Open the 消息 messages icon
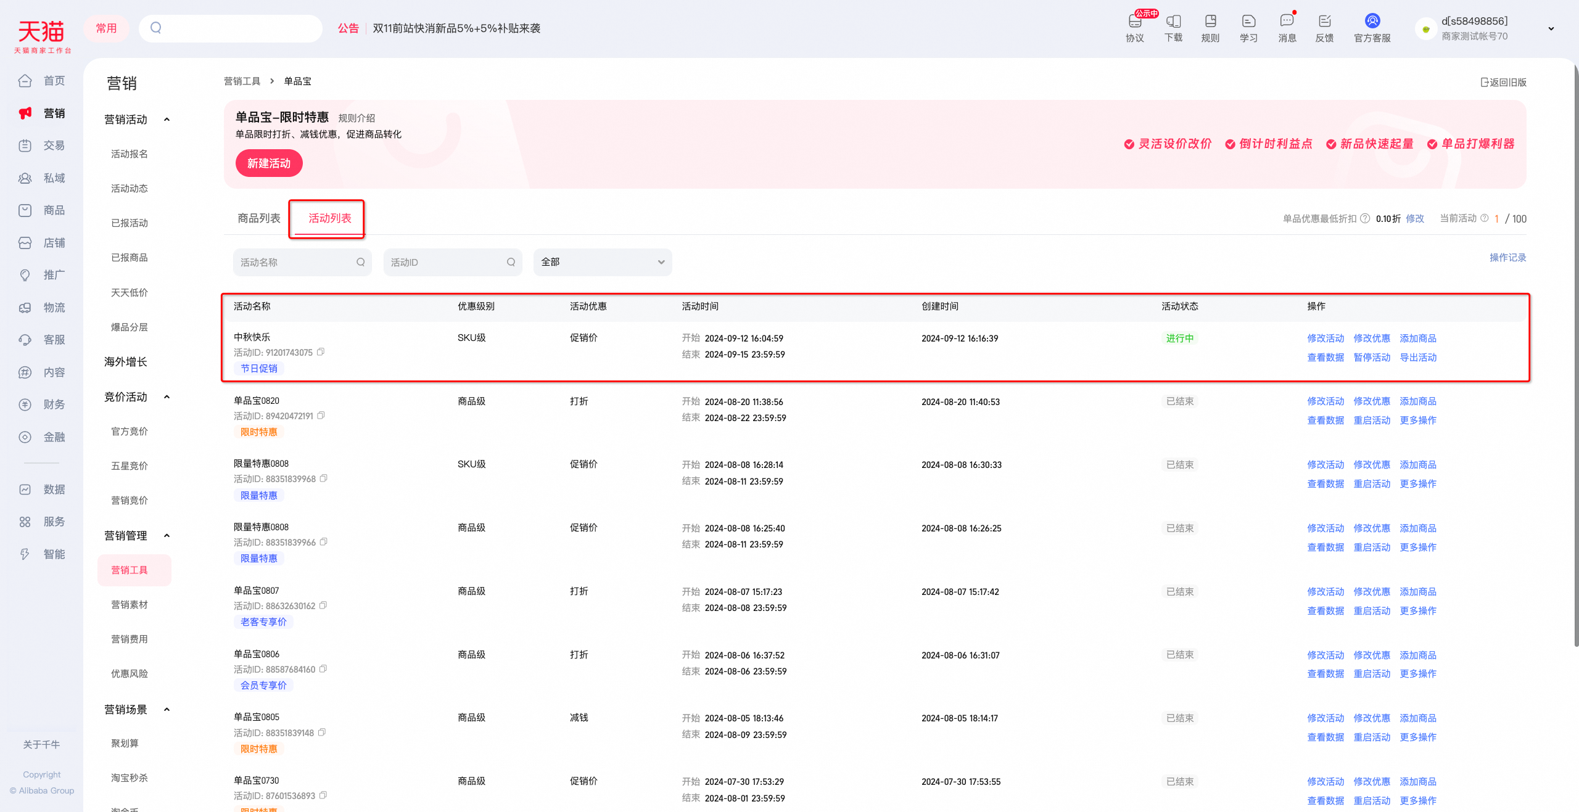1579x812 pixels. 1287,28
